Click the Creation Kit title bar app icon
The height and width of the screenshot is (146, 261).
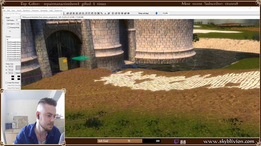tap(3, 8)
